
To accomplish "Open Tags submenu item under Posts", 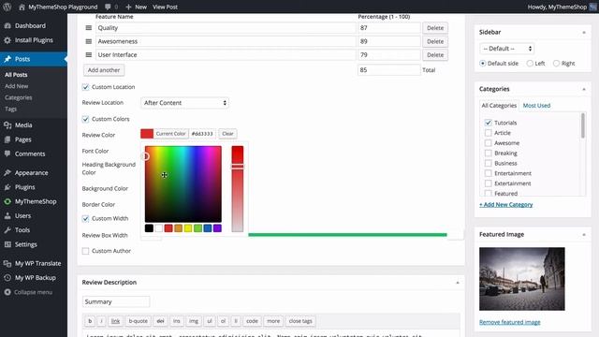I will pos(10,109).
